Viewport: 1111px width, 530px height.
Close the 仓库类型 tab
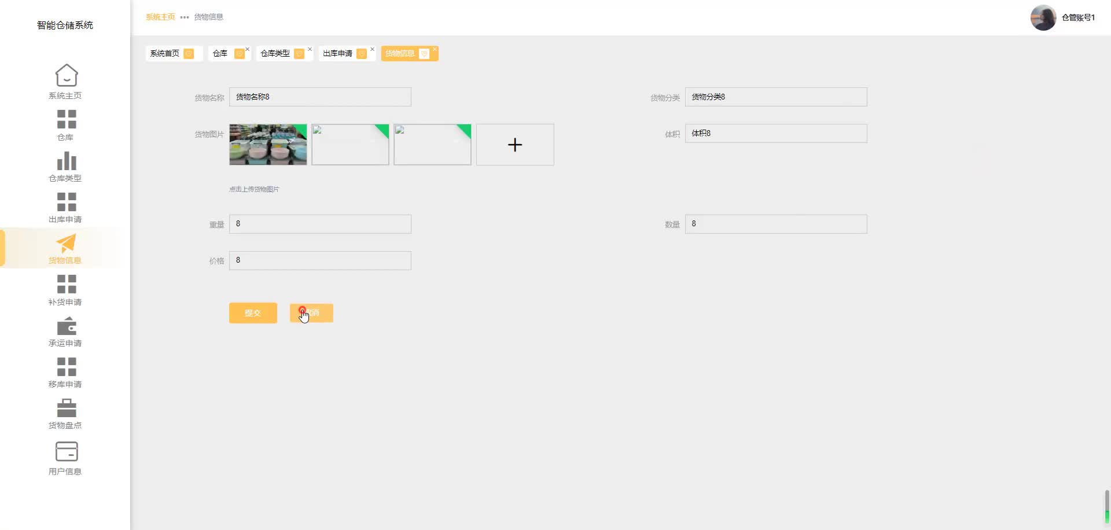pyautogui.click(x=310, y=49)
